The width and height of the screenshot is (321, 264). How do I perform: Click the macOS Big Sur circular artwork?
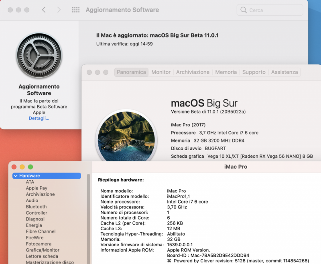point(126,136)
